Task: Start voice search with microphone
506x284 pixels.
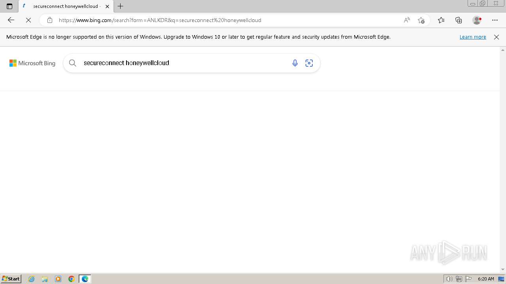Action: tap(295, 63)
